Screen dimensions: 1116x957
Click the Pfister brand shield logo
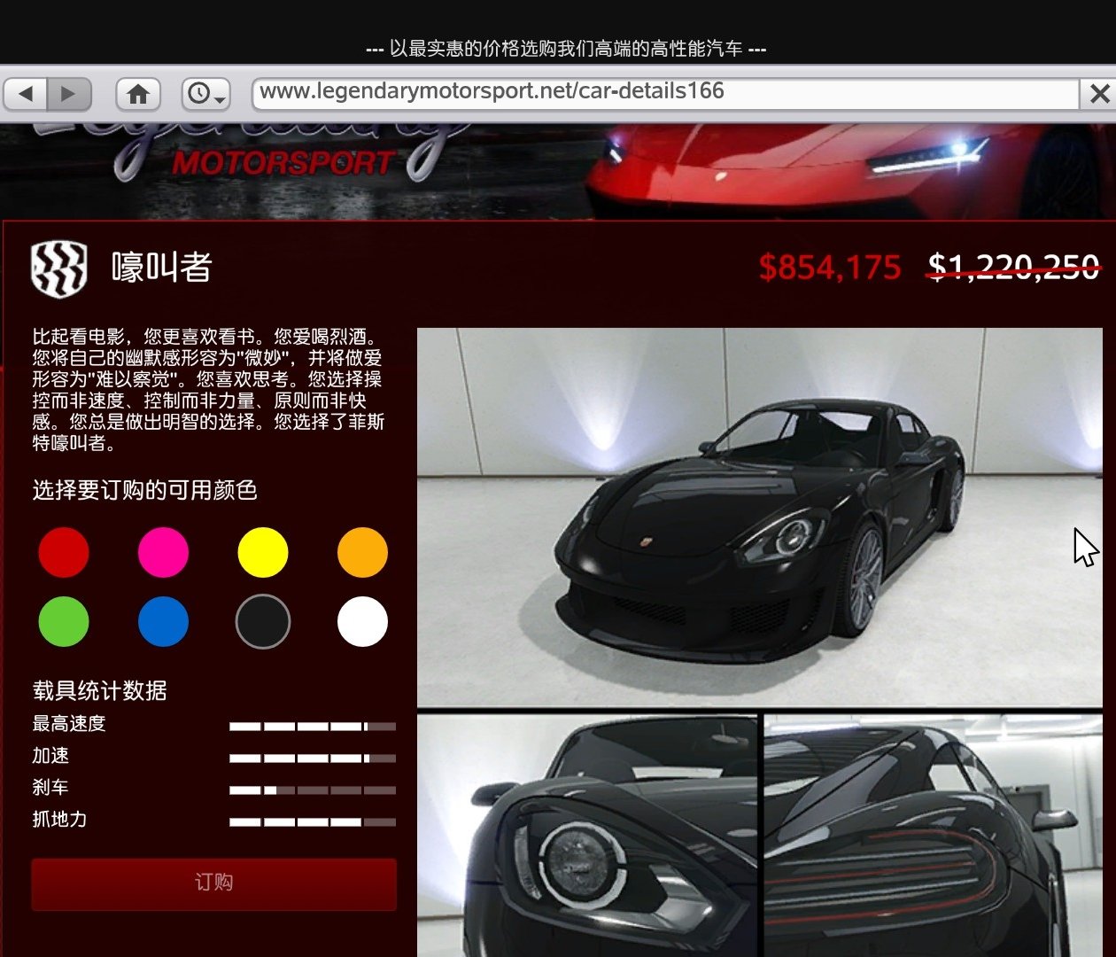[58, 269]
